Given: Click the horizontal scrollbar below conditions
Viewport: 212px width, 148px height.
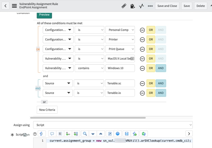Looking at the screenshot, I should pyautogui.click(x=88, y=118).
